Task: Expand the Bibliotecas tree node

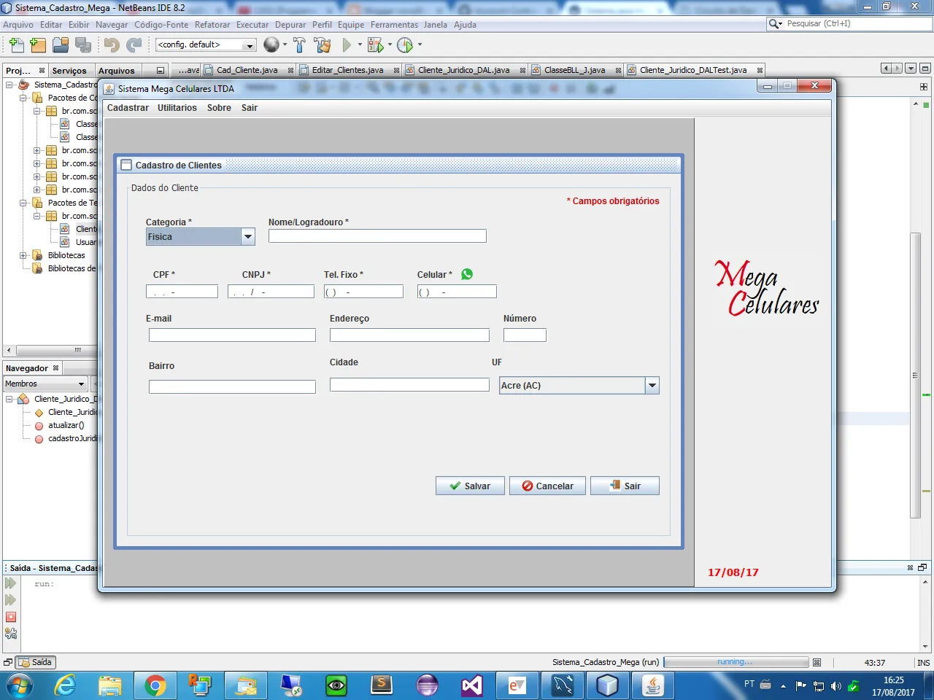Action: click(24, 255)
